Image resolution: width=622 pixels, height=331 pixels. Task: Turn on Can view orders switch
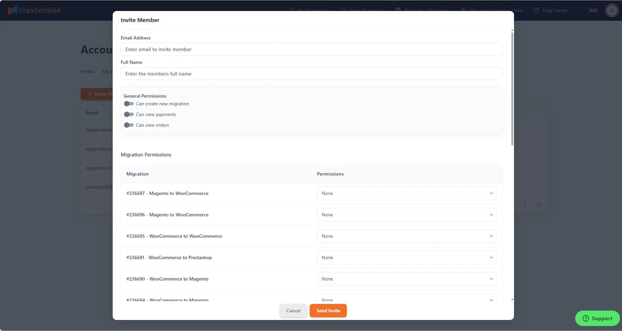tap(129, 125)
